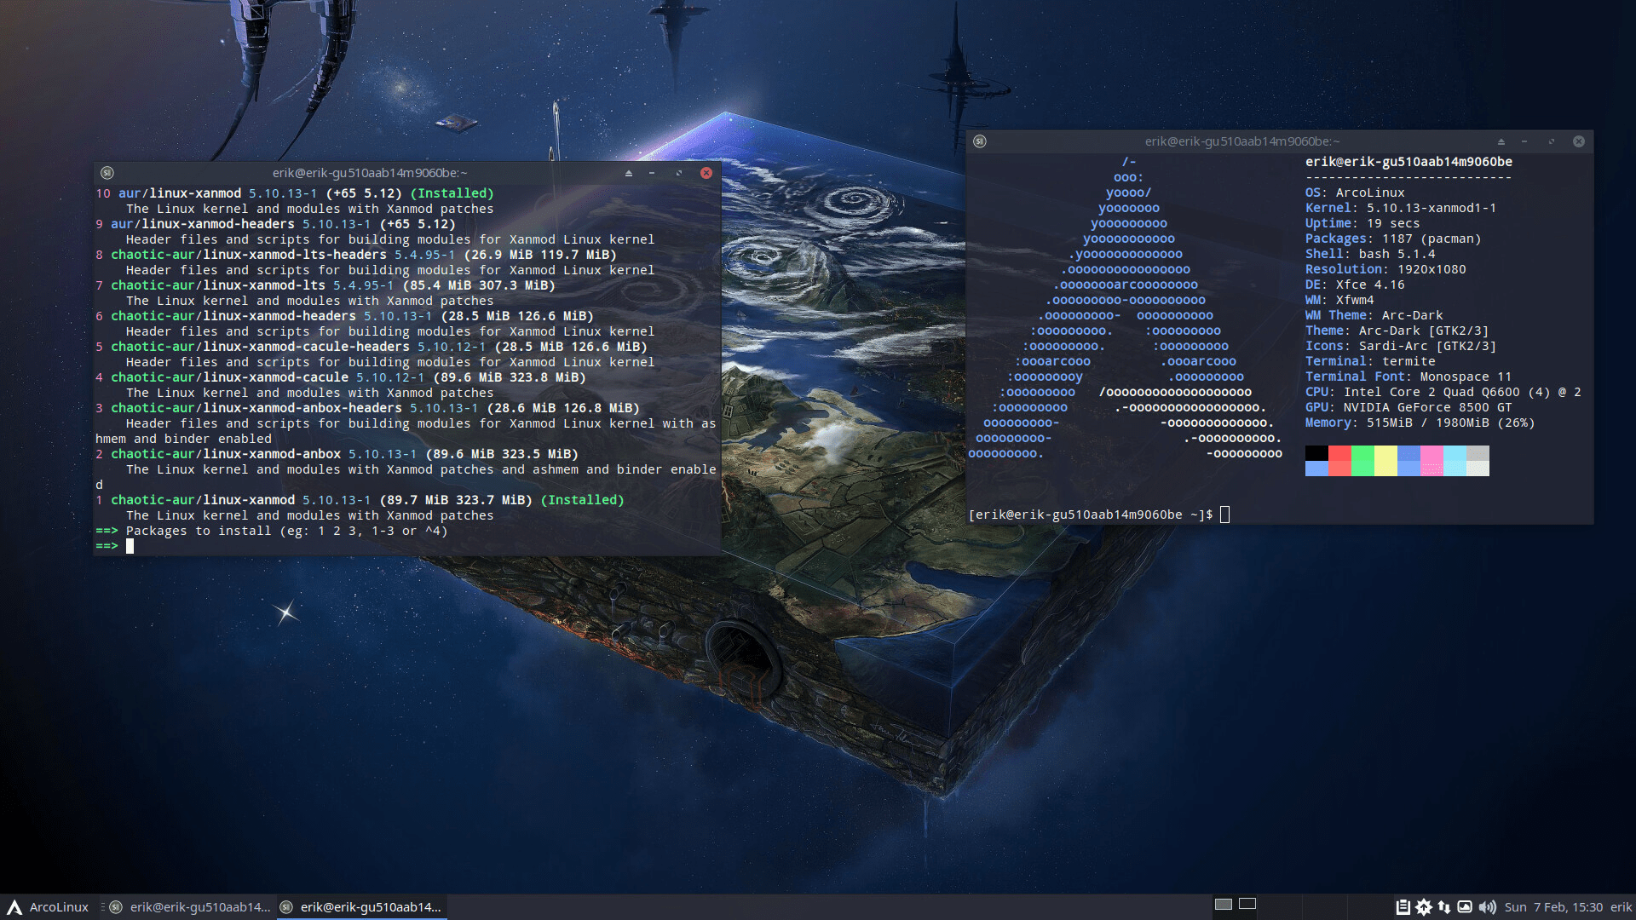Click entry 7 chaotic-aur/linux-xanmod-lts
Screen dimensions: 1636x920
coord(325,285)
